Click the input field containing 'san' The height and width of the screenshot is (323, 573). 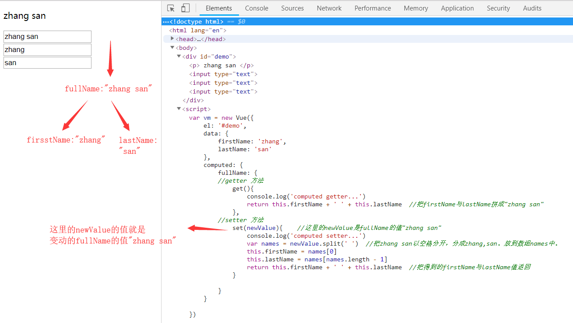pyautogui.click(x=47, y=63)
